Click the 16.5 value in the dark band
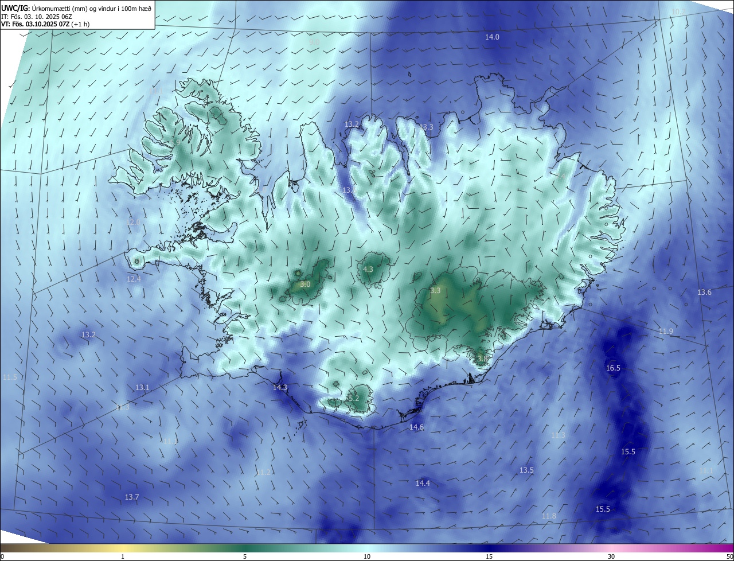This screenshot has width=734, height=561. (613, 368)
